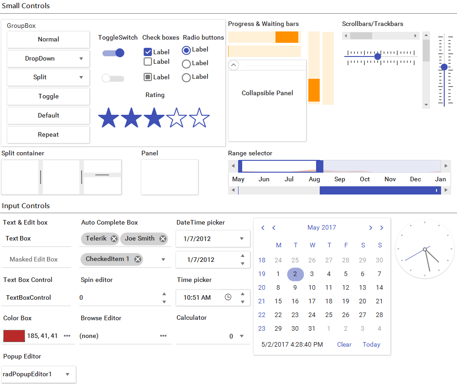The image size is (457, 384).
Task: Go to previous month in calendar
Action: tap(274, 228)
